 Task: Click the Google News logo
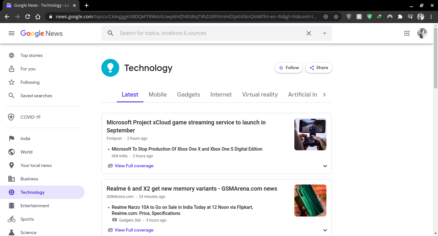click(41, 34)
